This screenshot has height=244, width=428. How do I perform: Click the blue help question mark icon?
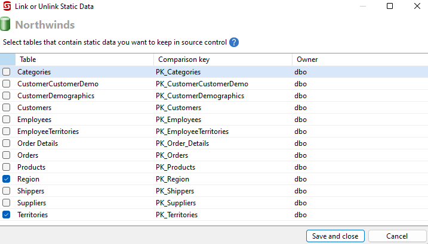coord(234,42)
